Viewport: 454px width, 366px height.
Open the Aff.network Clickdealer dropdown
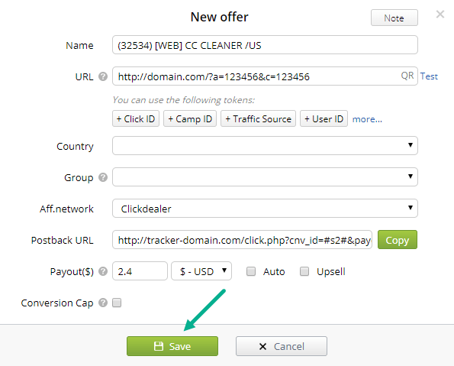click(x=265, y=209)
